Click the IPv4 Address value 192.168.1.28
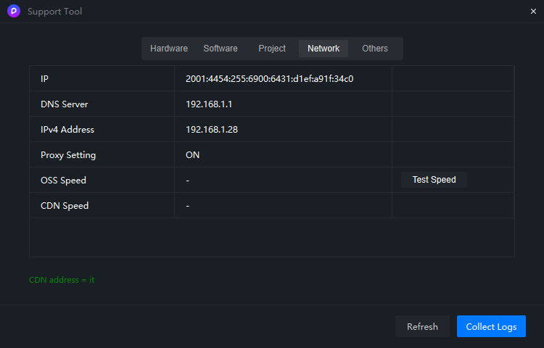The image size is (544, 348). (212, 129)
